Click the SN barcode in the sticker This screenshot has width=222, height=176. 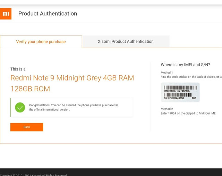[x=178, y=95]
